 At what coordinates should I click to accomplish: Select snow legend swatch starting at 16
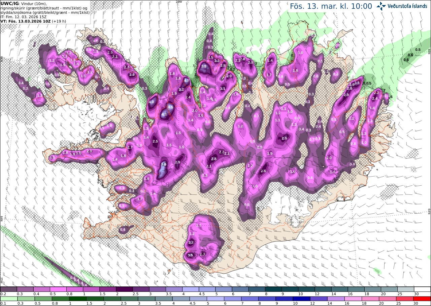tap(356, 289)
